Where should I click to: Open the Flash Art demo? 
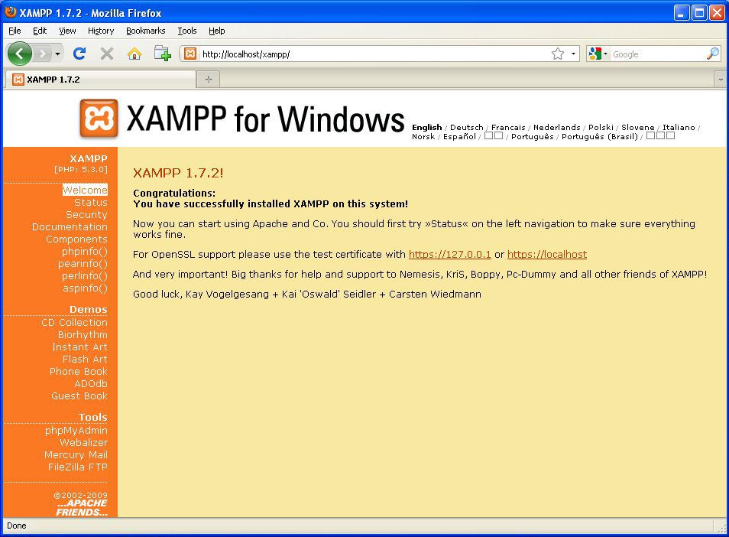pos(85,360)
